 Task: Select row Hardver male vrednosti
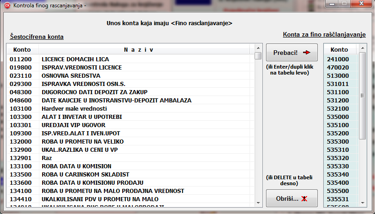click(130, 109)
